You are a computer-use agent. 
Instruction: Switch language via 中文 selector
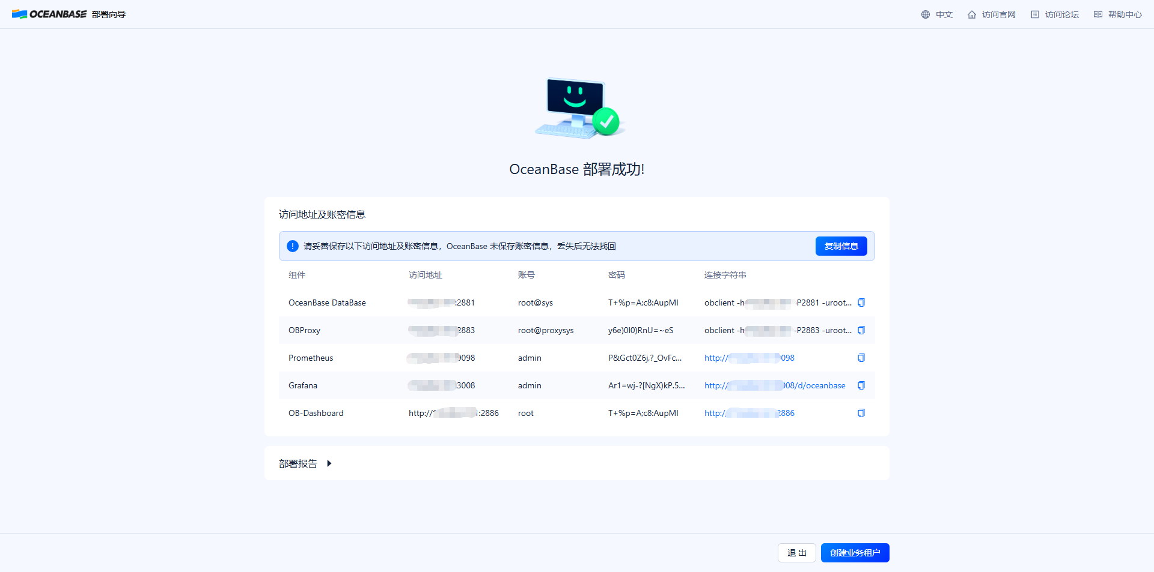click(937, 14)
